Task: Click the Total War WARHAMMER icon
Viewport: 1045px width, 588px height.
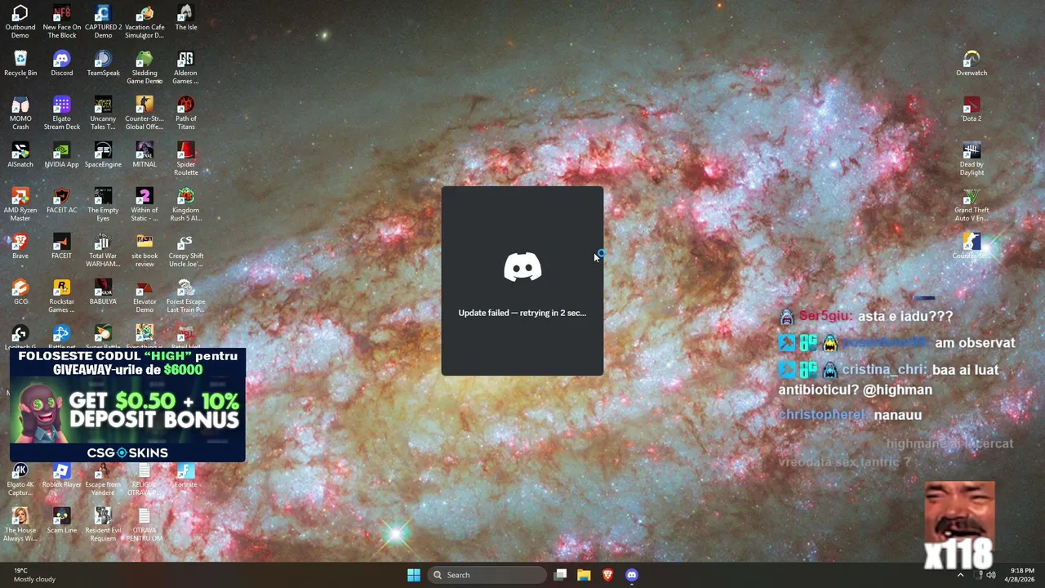Action: pos(103,251)
